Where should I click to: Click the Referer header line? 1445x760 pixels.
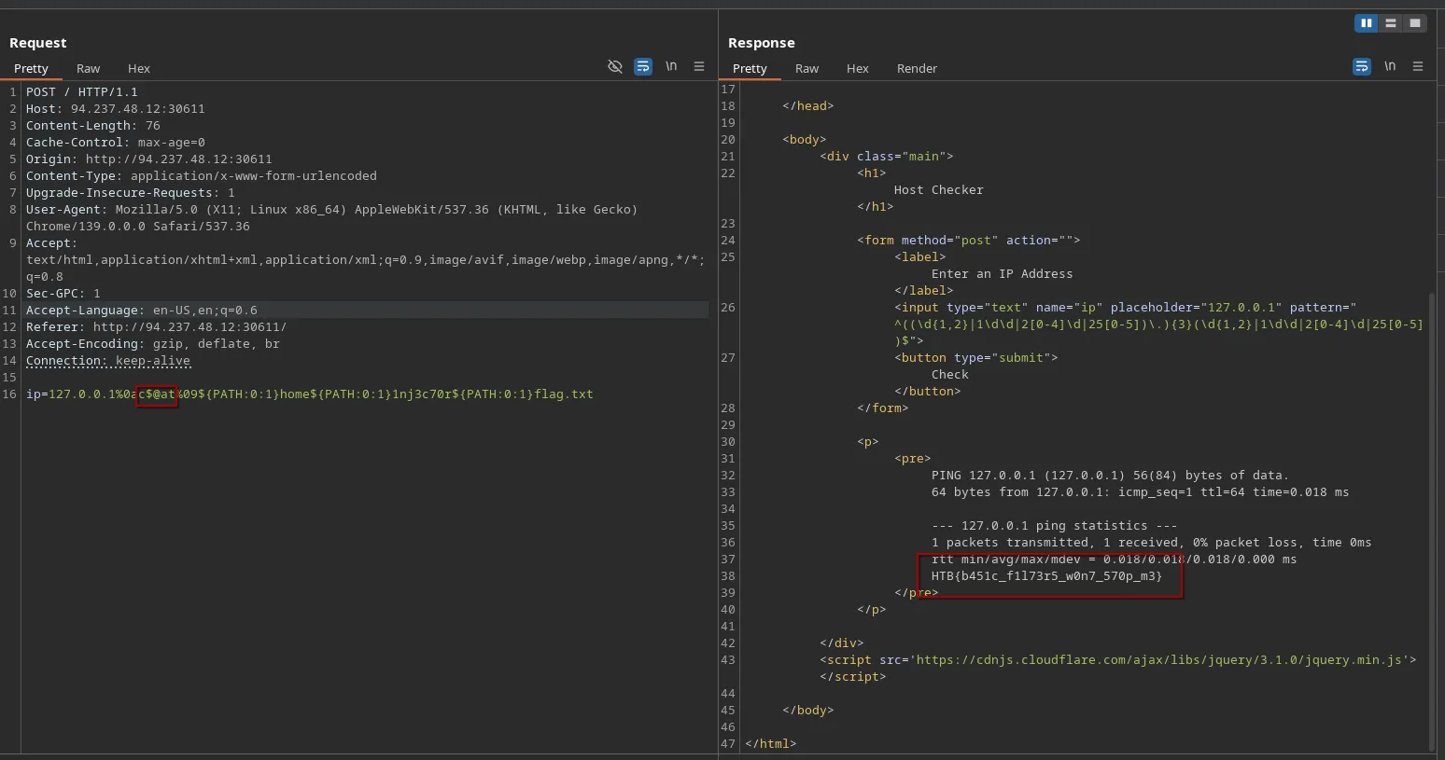pos(157,327)
